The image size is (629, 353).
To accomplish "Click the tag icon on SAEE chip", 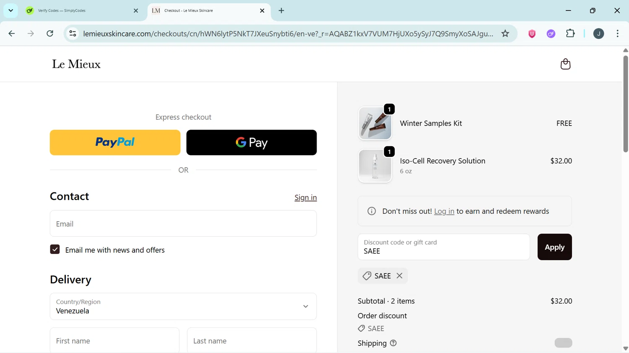I will (x=367, y=276).
